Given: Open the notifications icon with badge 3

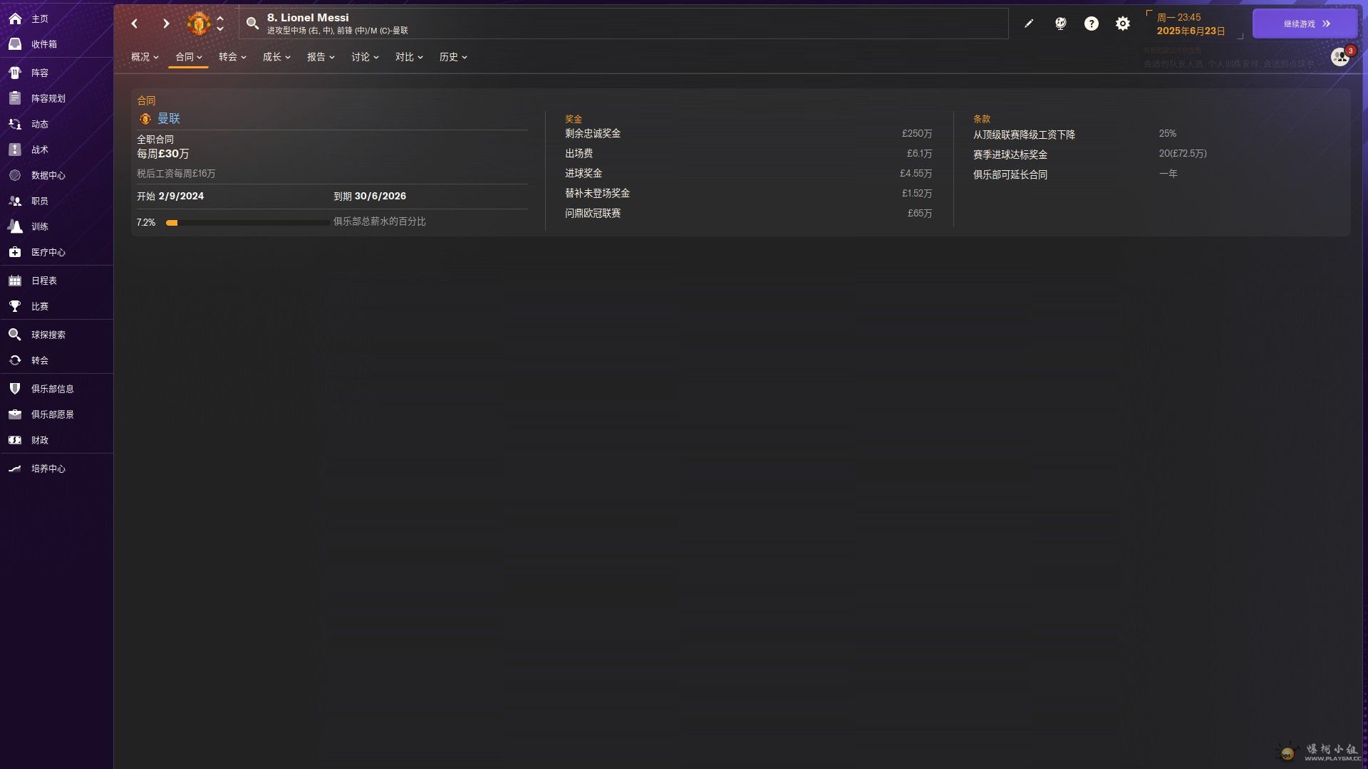Looking at the screenshot, I should tap(1340, 57).
